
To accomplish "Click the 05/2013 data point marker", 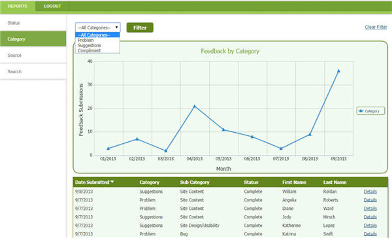I will (x=223, y=129).
